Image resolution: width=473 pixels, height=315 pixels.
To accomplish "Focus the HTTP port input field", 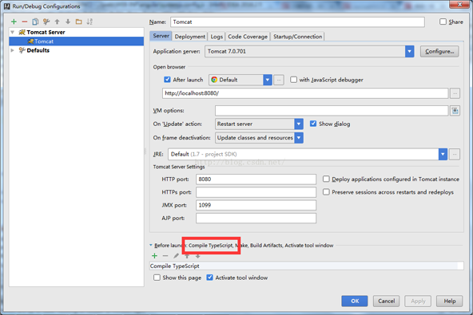I will pos(256,179).
